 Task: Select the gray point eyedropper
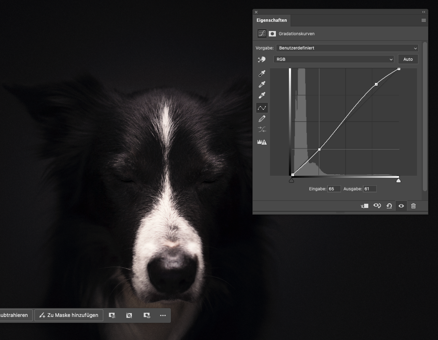(262, 85)
